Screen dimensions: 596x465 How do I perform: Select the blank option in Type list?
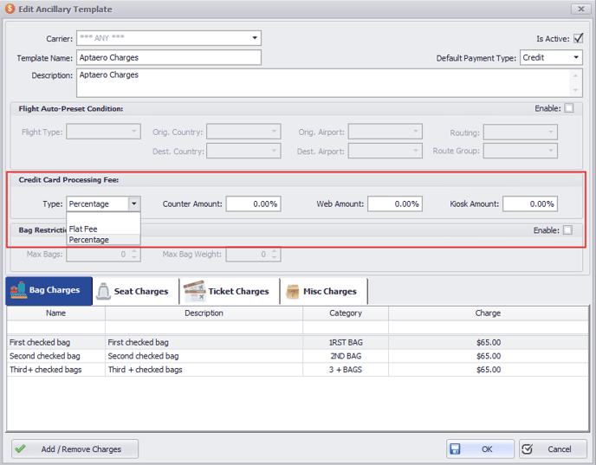click(103, 218)
